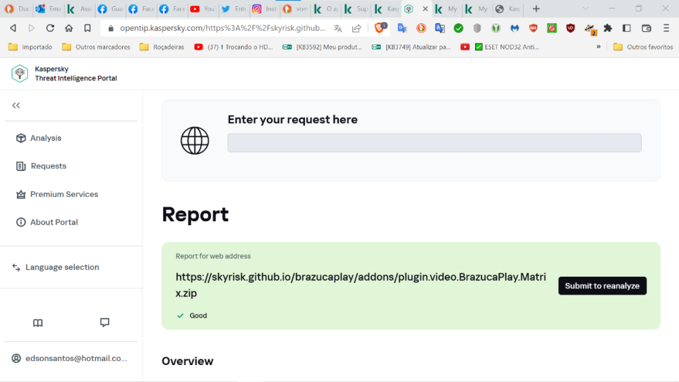Open the Requests section
The width and height of the screenshot is (679, 382).
pos(41,166)
